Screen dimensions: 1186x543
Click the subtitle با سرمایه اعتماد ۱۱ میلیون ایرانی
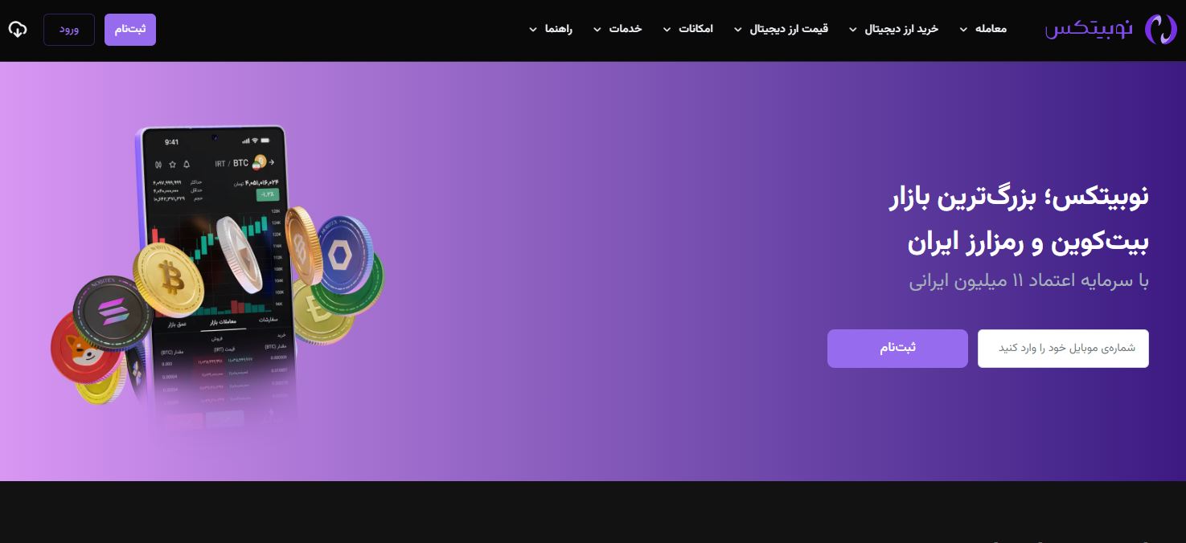pyautogui.click(x=1029, y=281)
